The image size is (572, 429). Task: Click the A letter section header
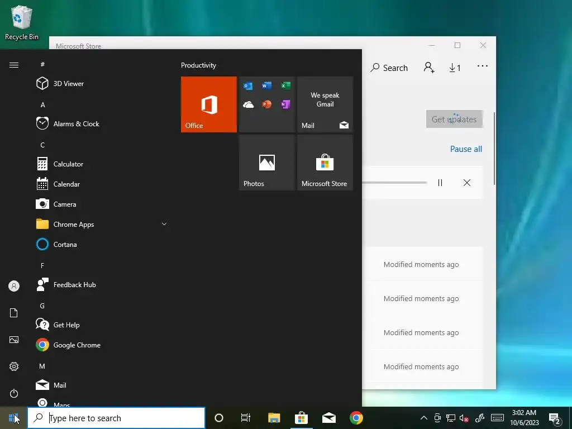click(x=42, y=104)
